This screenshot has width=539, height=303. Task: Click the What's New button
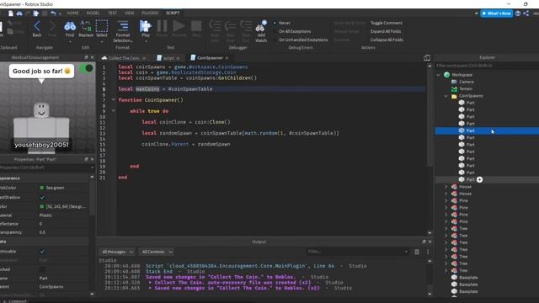click(x=496, y=13)
